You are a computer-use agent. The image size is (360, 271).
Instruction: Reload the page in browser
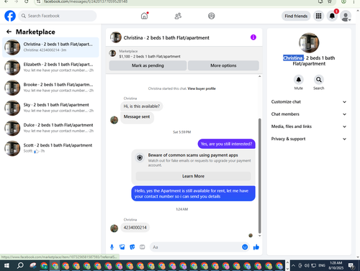pos(26,1)
